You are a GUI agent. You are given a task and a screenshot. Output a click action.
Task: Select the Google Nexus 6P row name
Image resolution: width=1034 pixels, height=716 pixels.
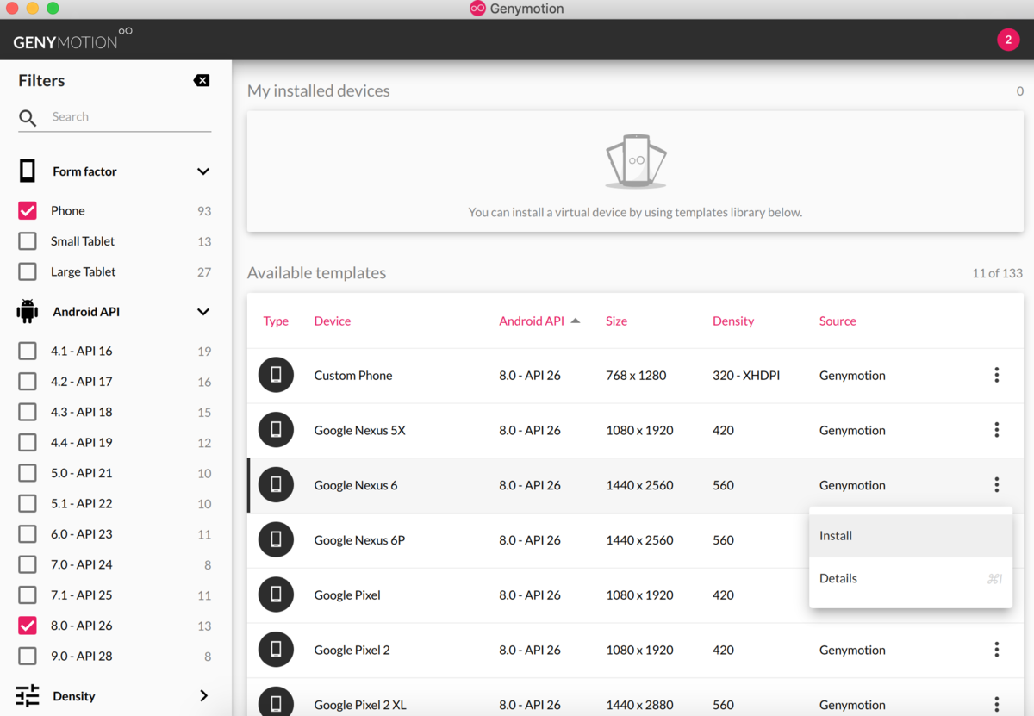click(359, 540)
